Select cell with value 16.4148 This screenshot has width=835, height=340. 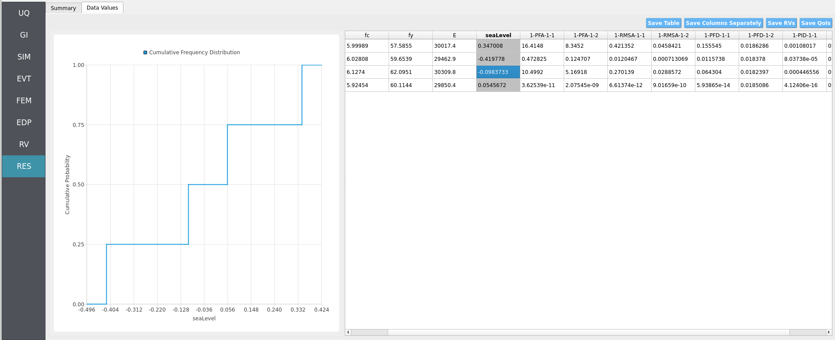[x=542, y=46]
